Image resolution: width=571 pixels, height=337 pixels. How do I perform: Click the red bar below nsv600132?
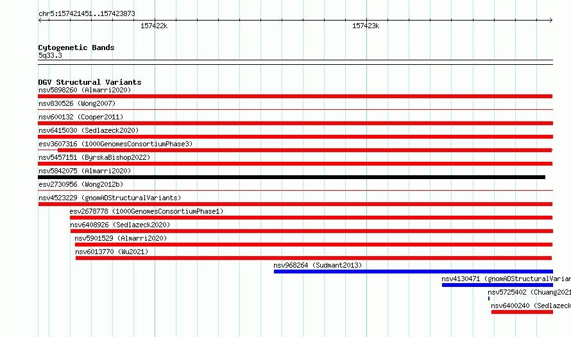click(x=295, y=123)
